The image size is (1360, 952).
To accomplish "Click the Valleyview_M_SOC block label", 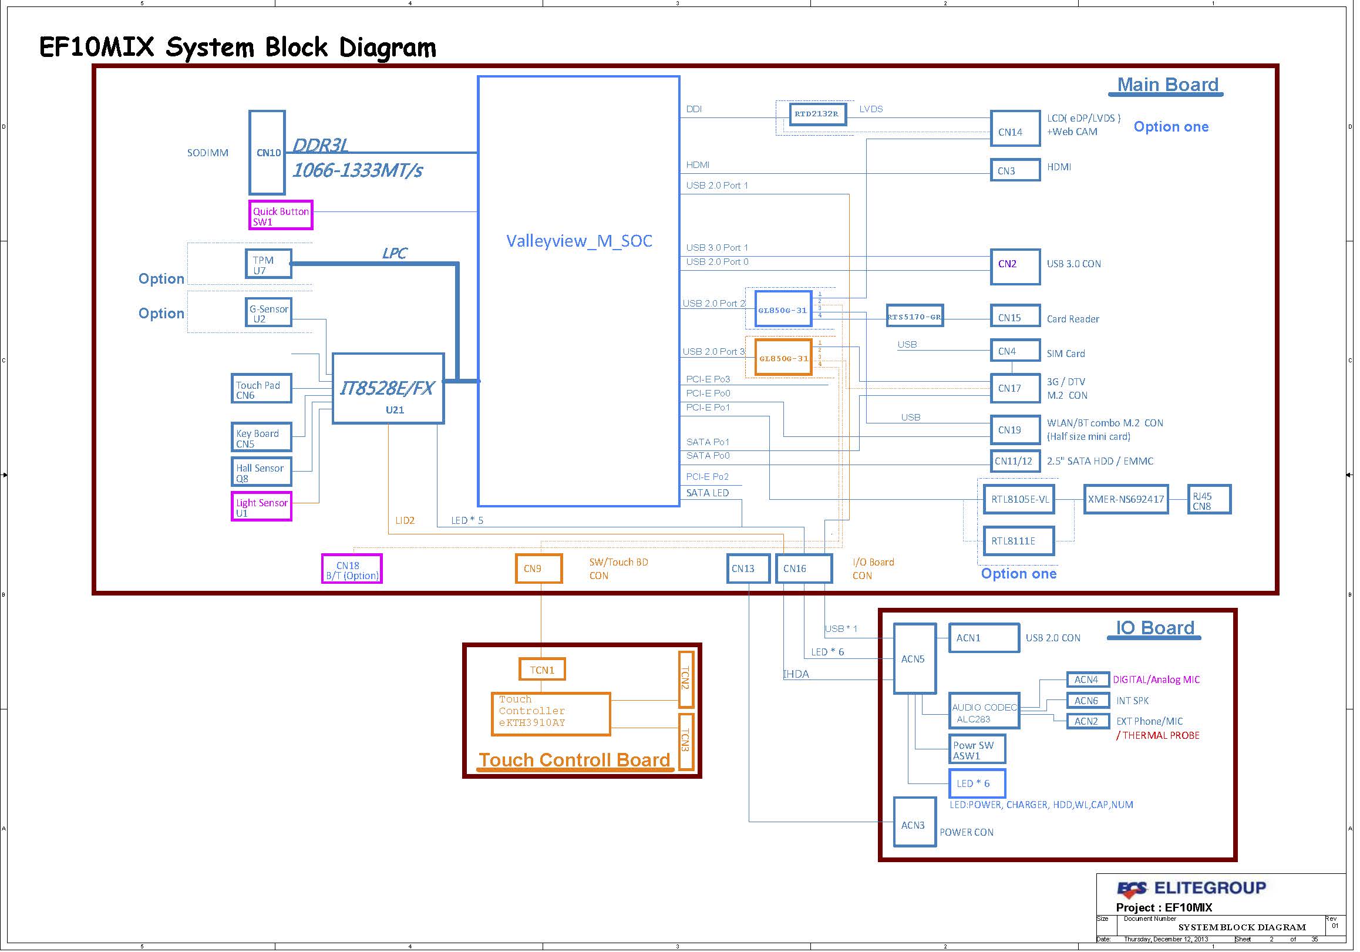I will point(581,242).
